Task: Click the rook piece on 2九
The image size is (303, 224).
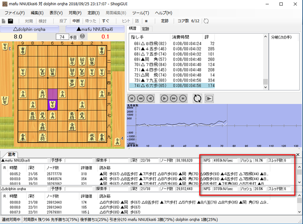Action: (x=92, y=137)
